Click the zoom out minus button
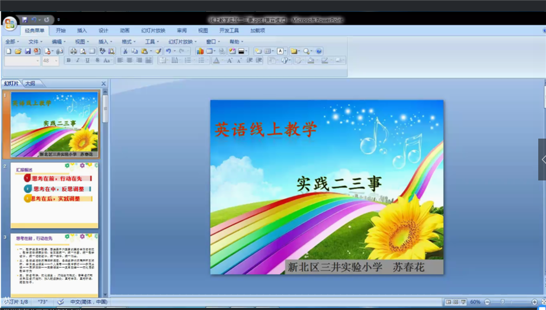Viewport: 546px width, 310px height. (487, 301)
